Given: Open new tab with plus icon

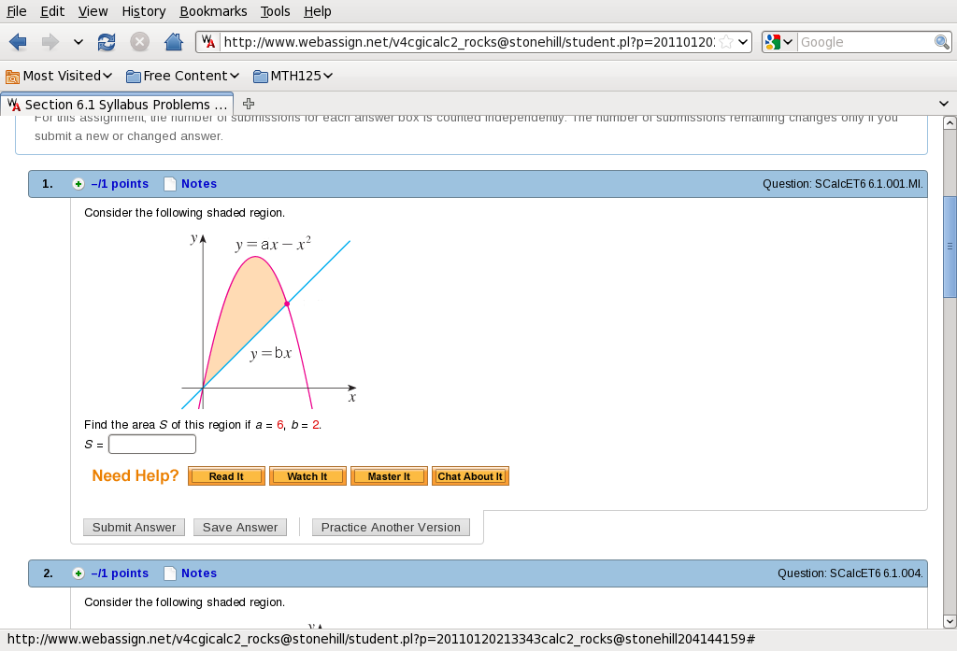Looking at the screenshot, I should click(249, 104).
